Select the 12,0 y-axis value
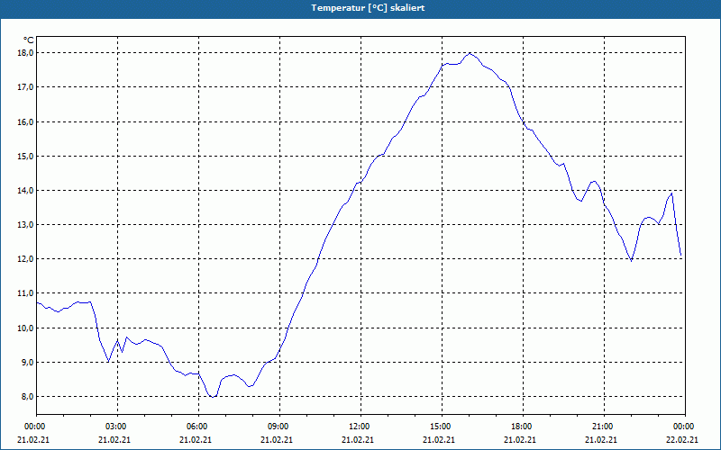Viewport: 721px width, 450px height. pyautogui.click(x=25, y=259)
